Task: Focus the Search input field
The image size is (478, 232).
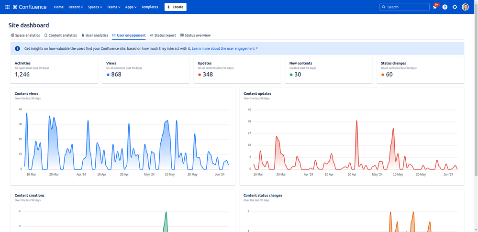Action: coord(404,7)
